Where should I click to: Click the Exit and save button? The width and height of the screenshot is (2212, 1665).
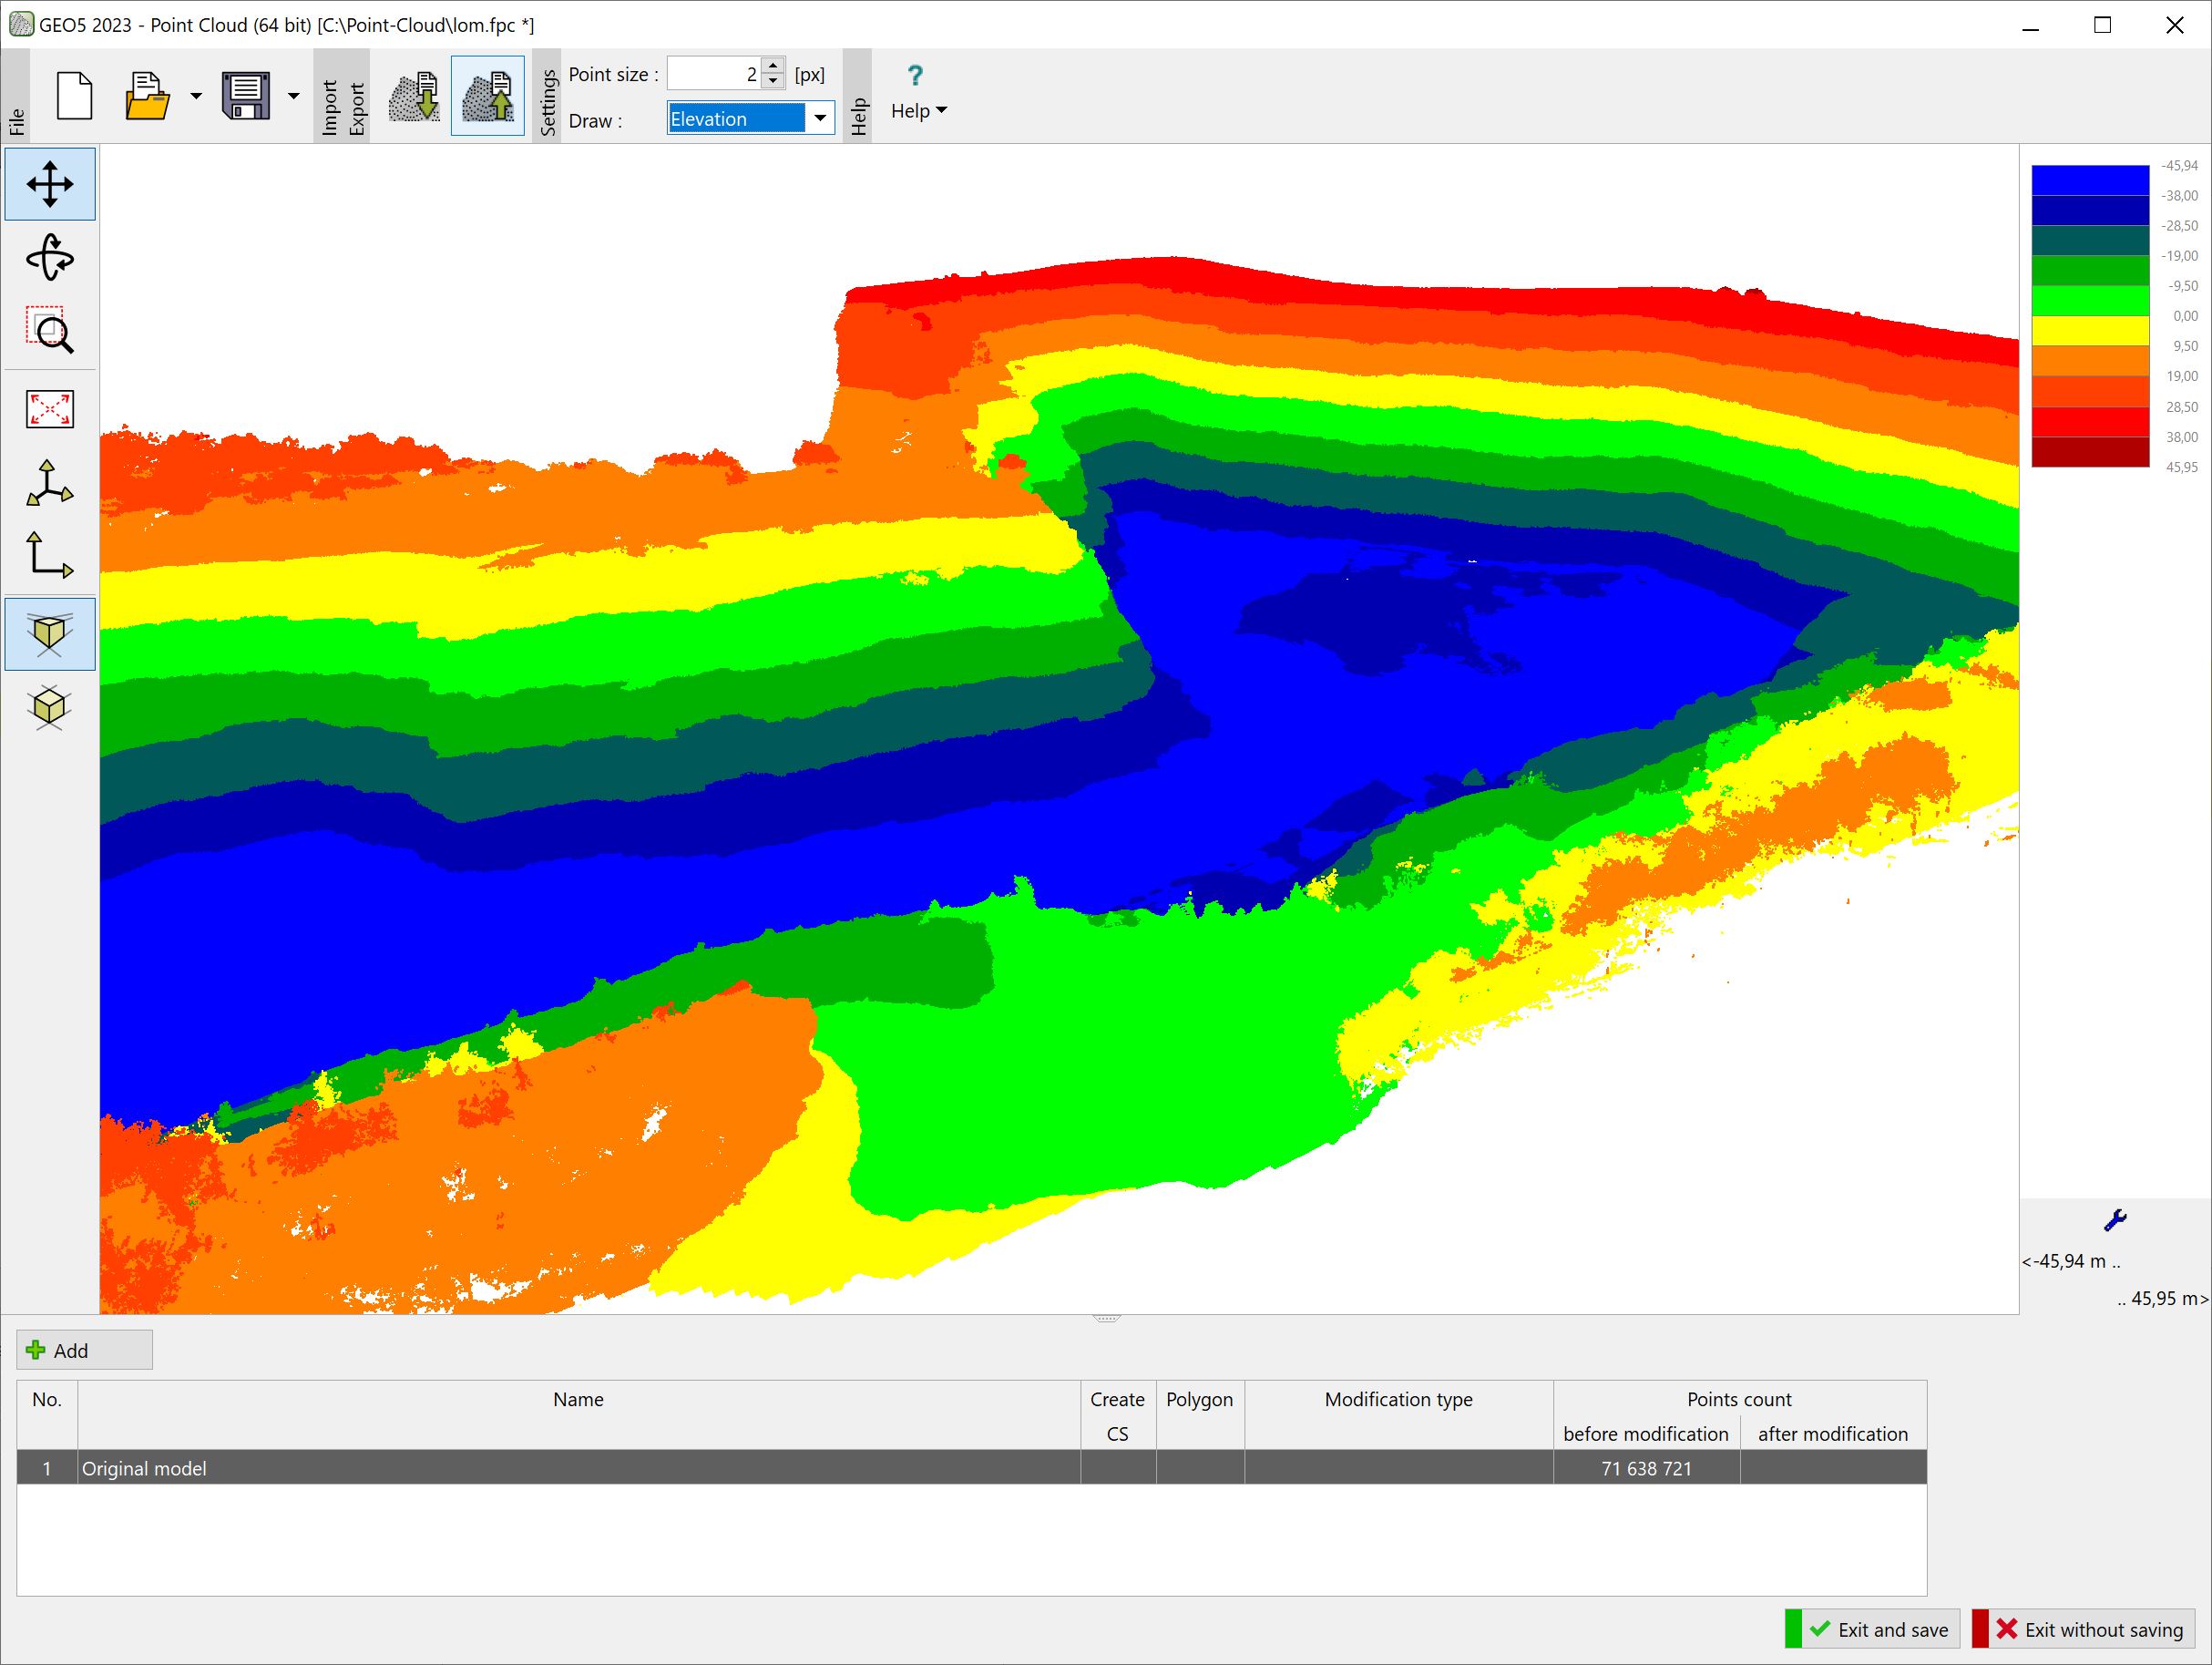[x=1871, y=1628]
